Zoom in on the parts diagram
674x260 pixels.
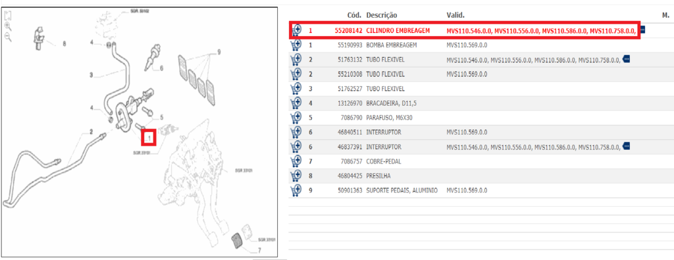[8, 27]
